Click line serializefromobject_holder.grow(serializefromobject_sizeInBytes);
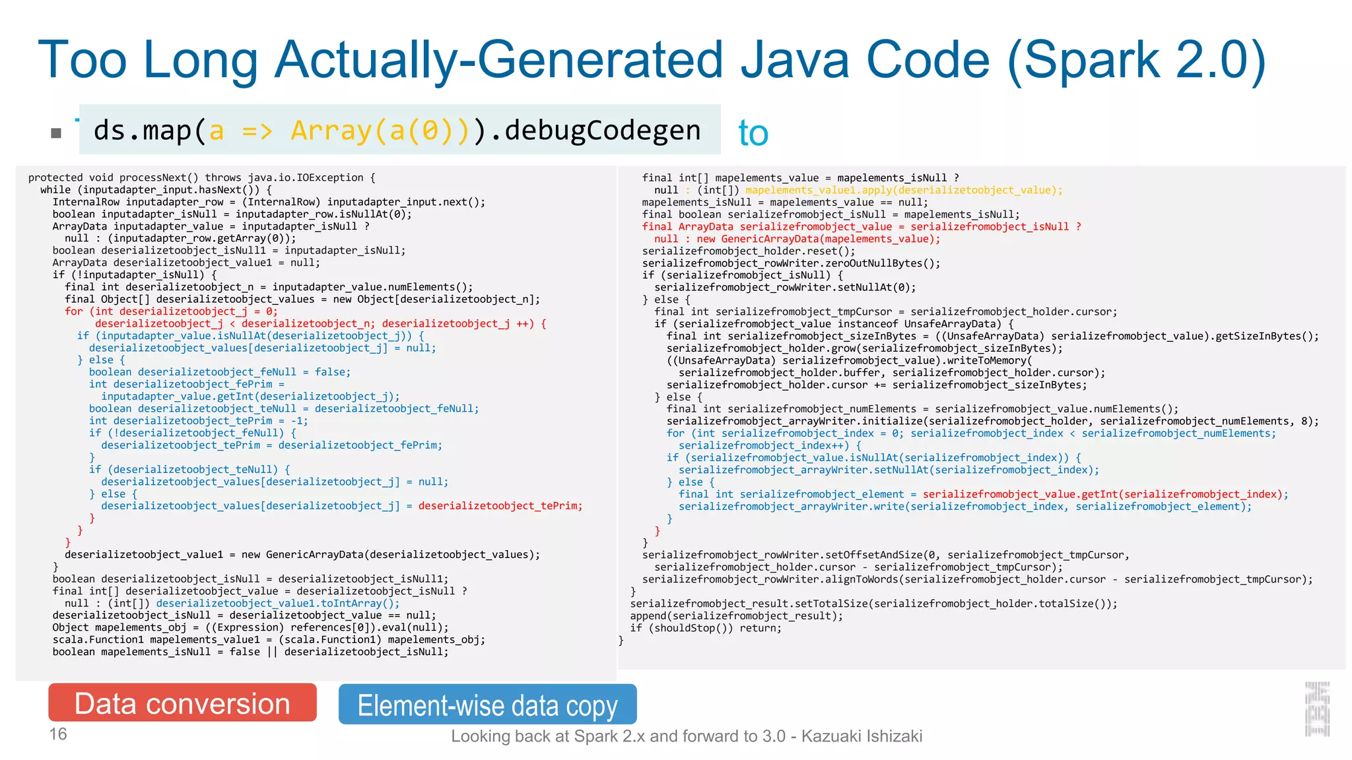The width and height of the screenshot is (1352, 760). click(865, 348)
